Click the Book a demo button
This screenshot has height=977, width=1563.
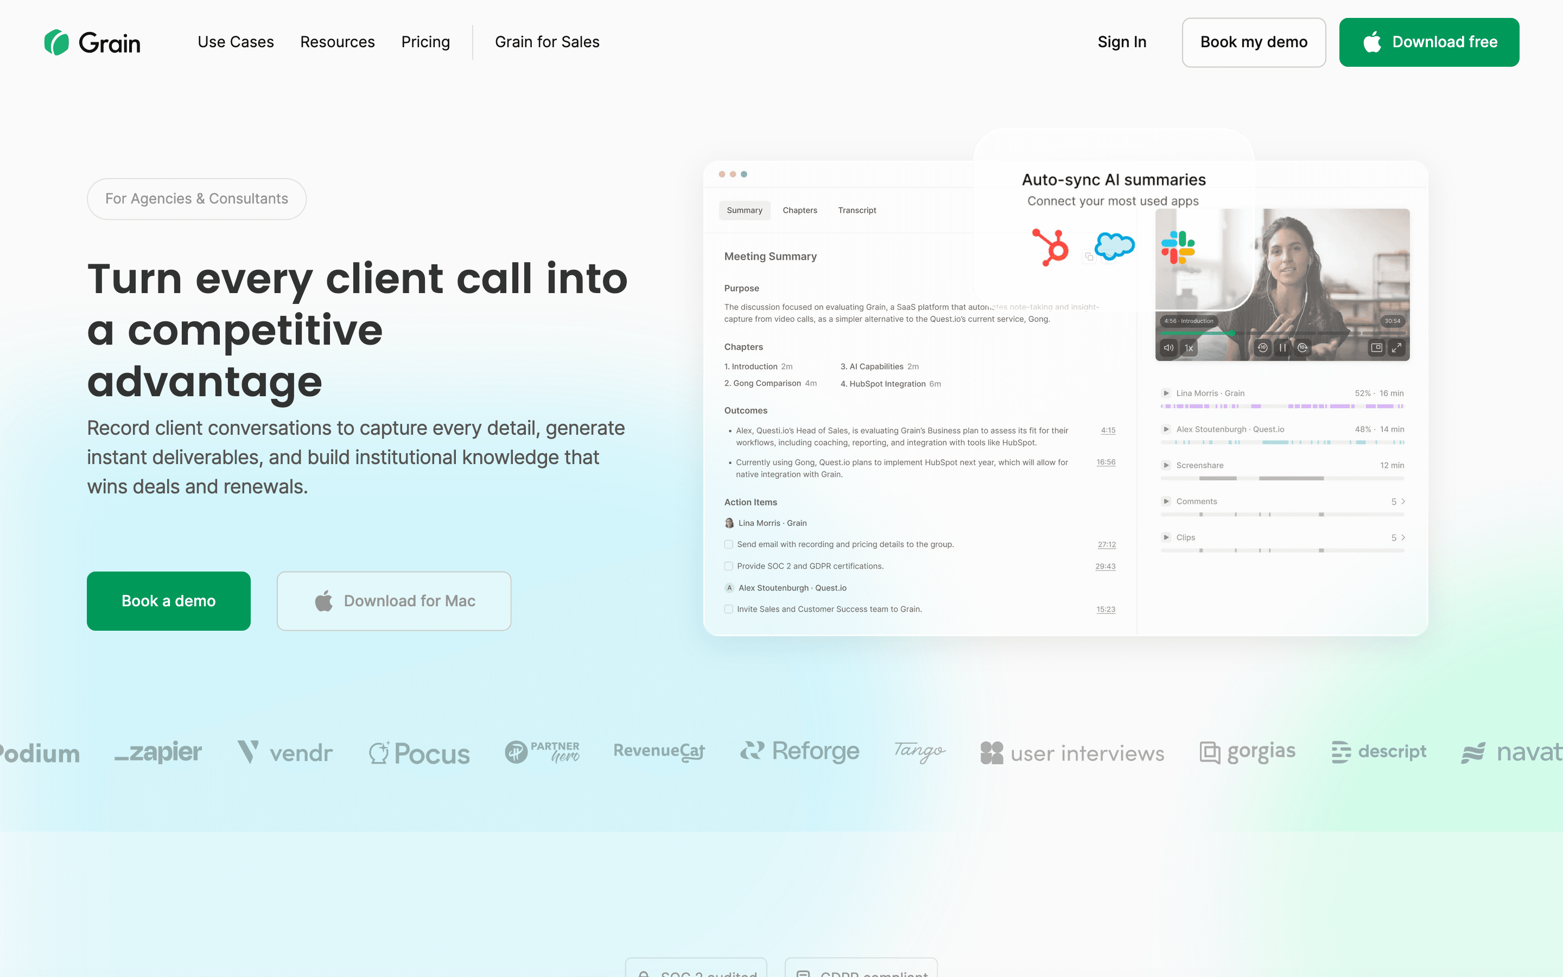tap(169, 601)
